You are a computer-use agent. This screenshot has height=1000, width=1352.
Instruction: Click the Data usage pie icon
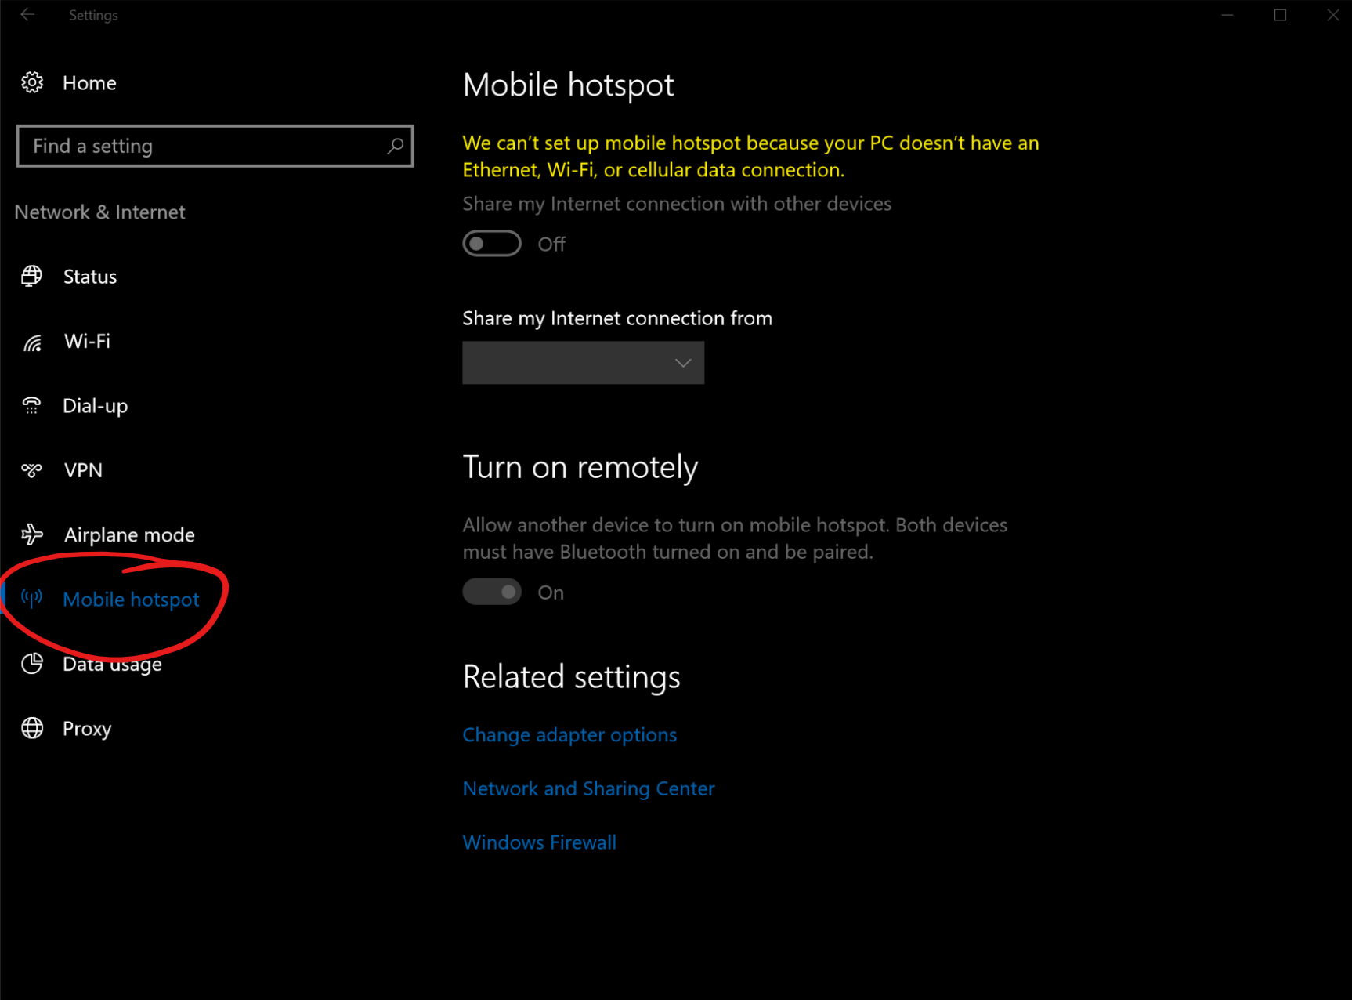pyautogui.click(x=32, y=664)
